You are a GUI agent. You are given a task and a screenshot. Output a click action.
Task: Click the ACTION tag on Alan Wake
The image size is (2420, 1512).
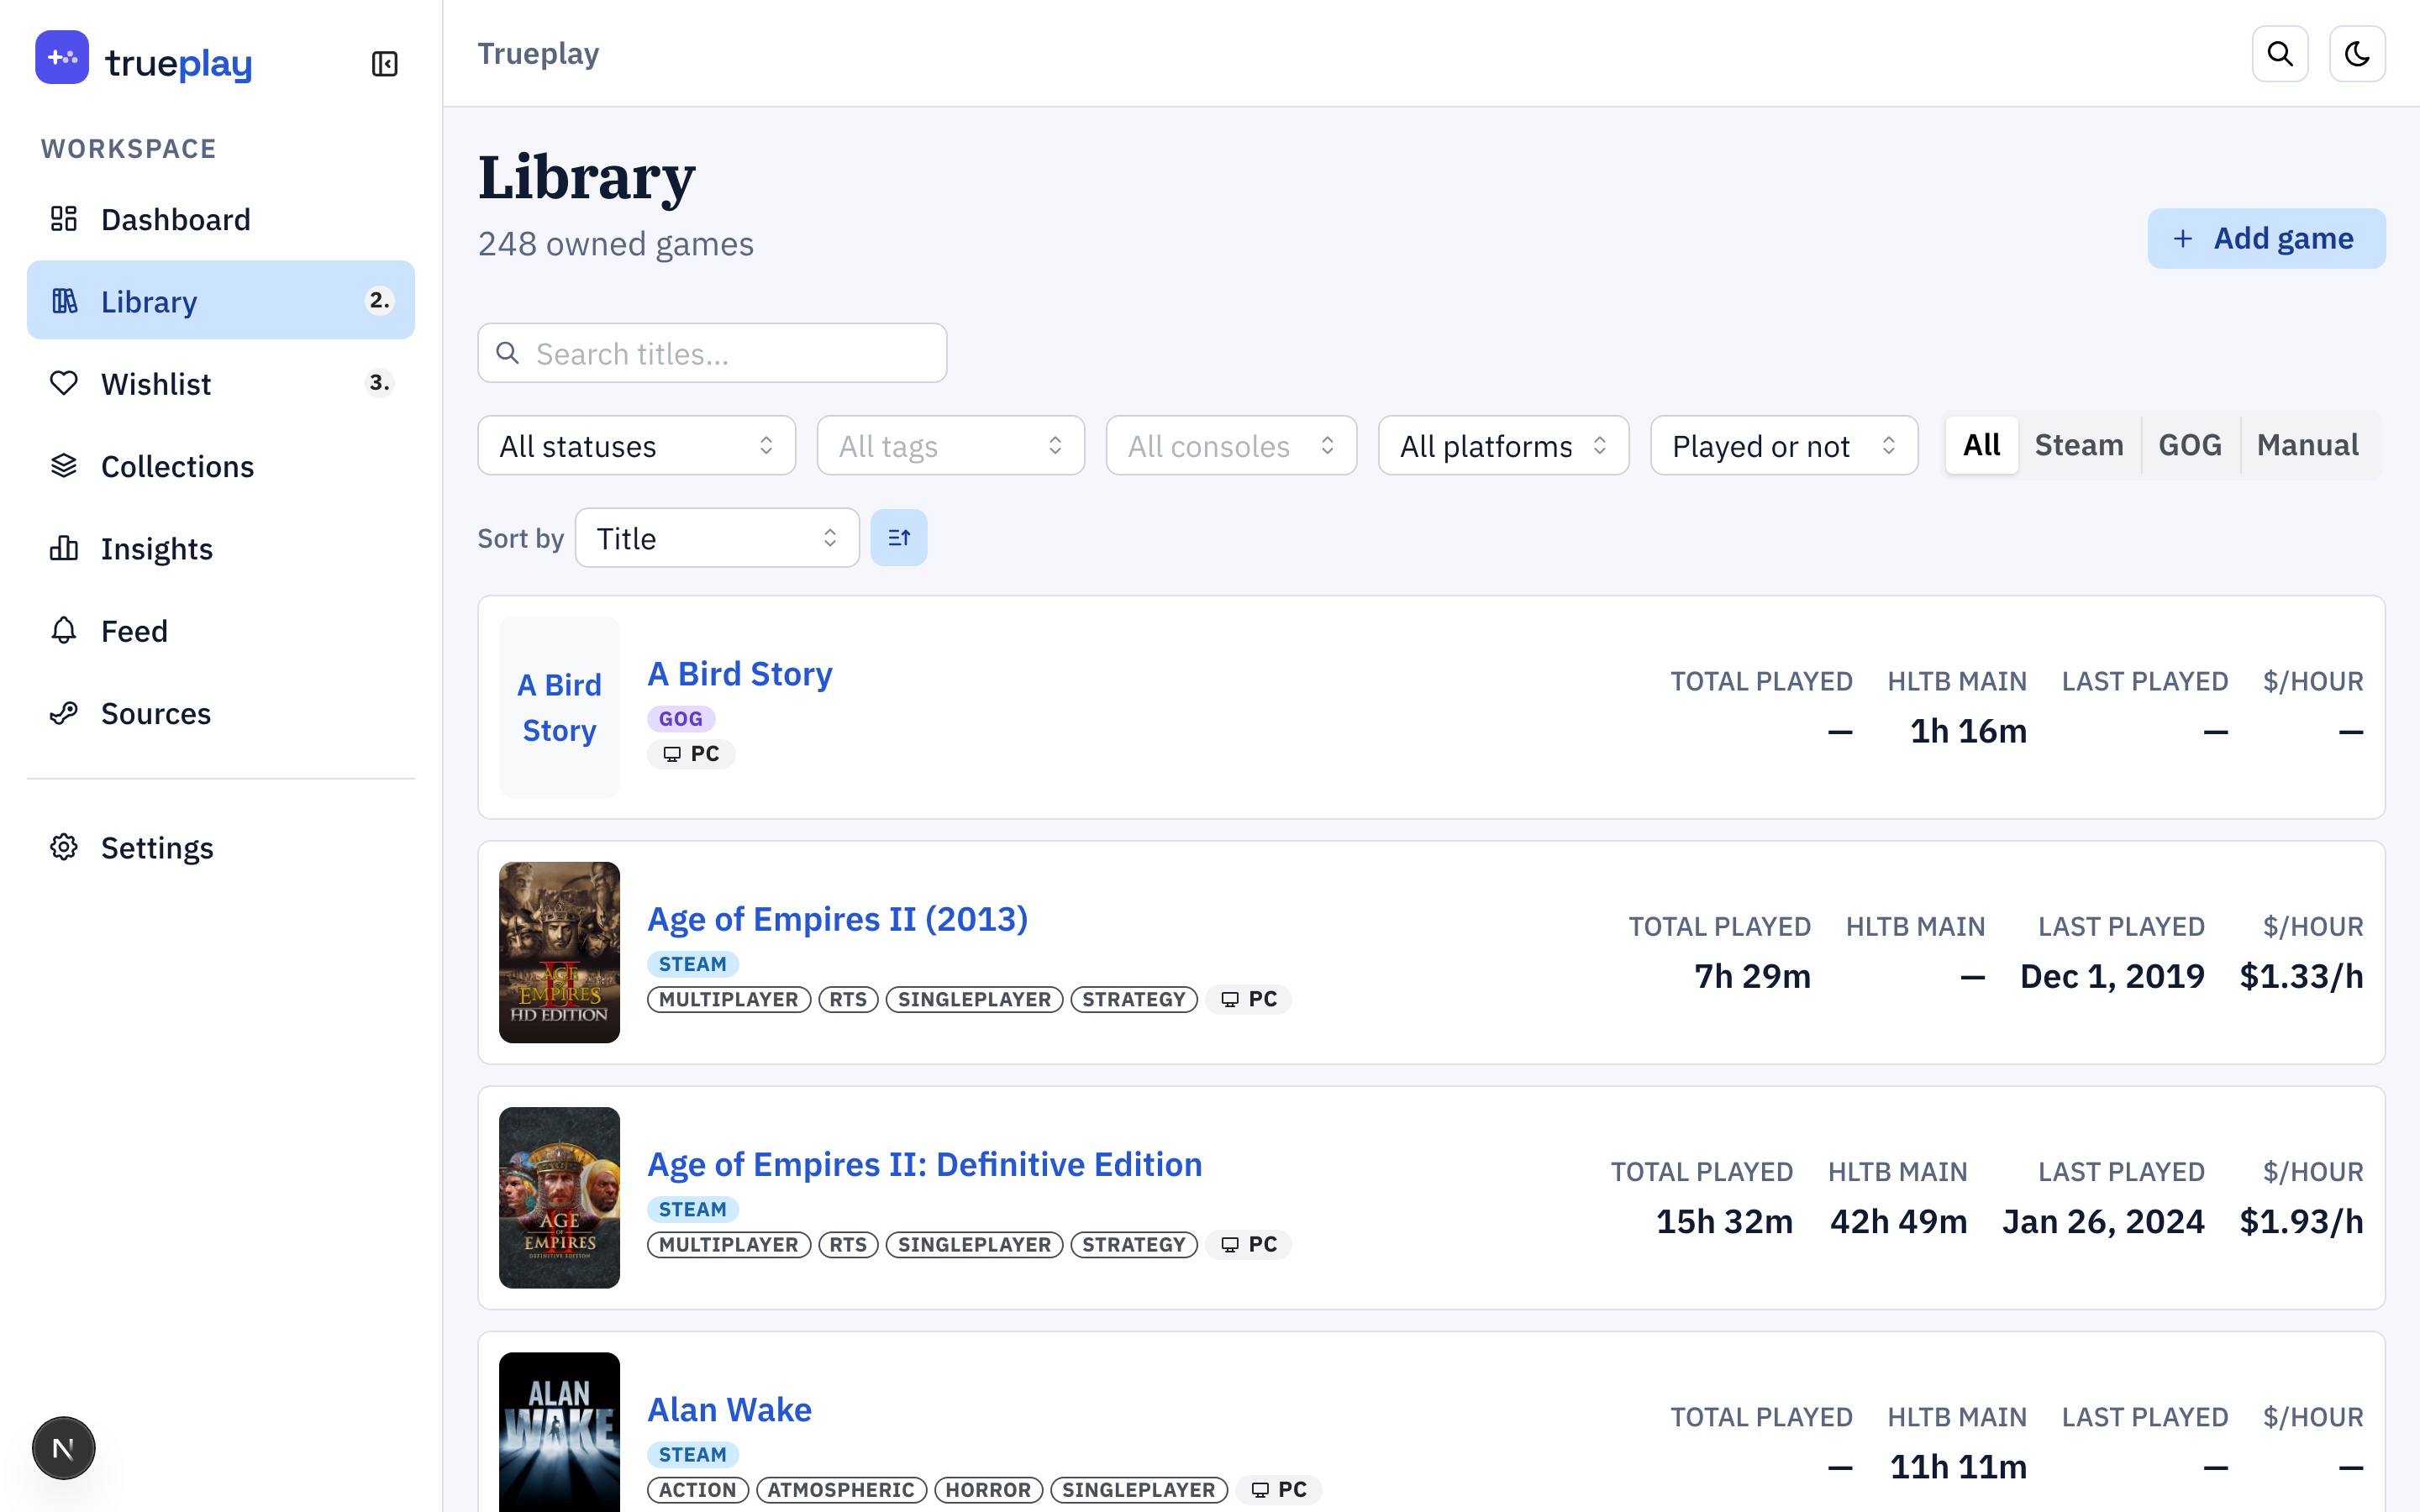[698, 1489]
